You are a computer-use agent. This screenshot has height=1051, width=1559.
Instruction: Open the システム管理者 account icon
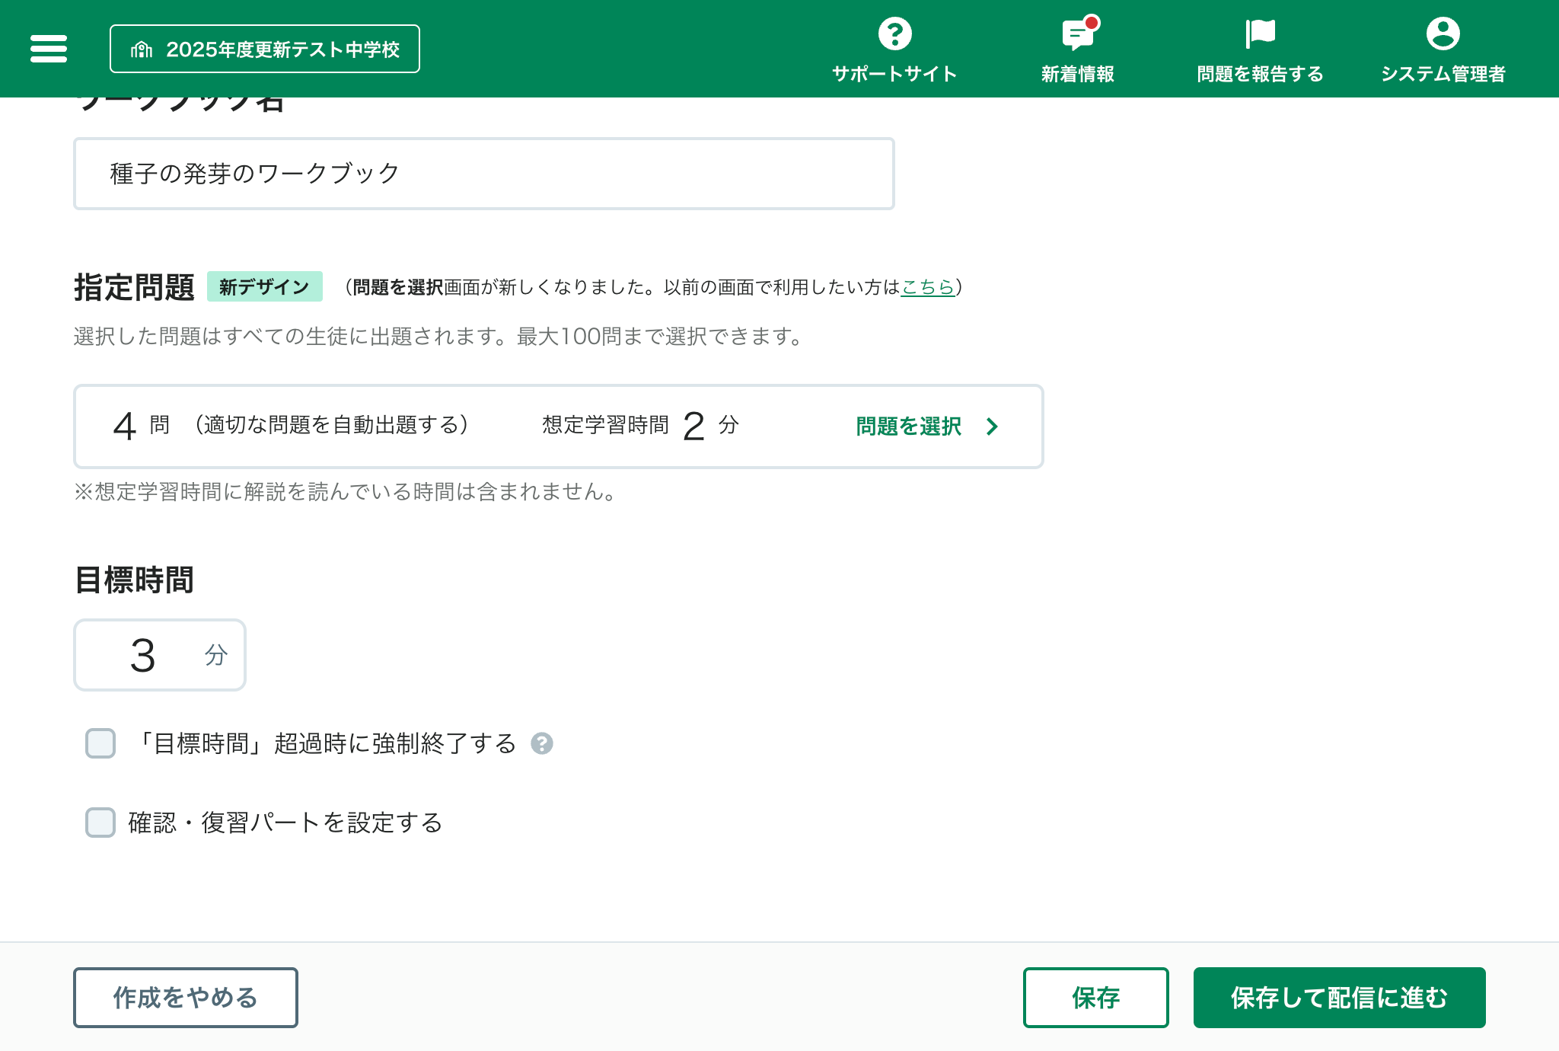1443,34
